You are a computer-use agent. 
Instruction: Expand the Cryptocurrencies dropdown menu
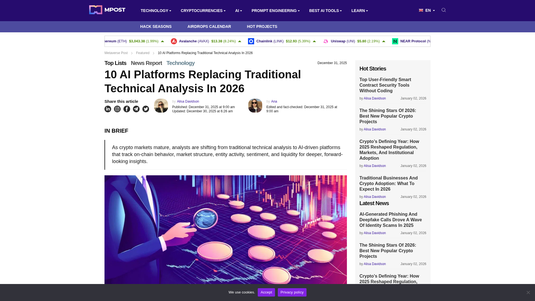click(203, 11)
